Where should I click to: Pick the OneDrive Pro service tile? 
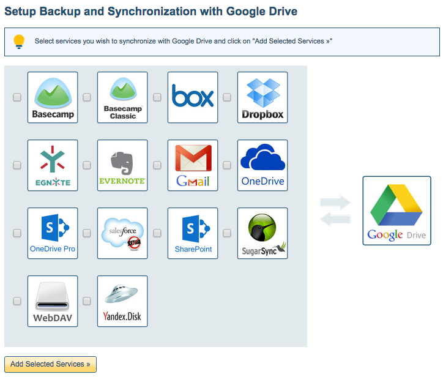(x=53, y=233)
